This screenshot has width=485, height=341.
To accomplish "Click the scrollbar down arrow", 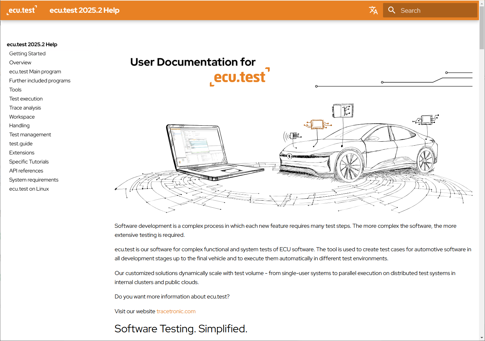I will (482, 338).
